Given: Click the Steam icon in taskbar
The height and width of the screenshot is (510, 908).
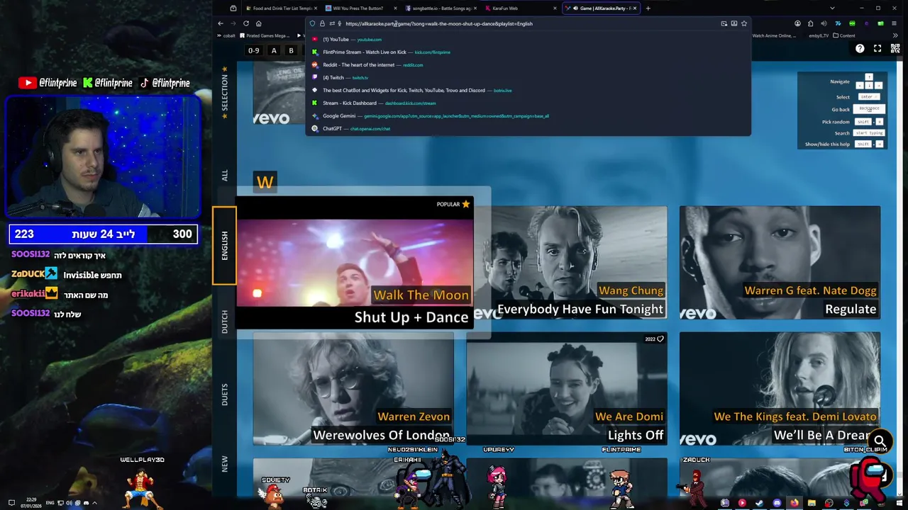Looking at the screenshot, I should click(759, 503).
